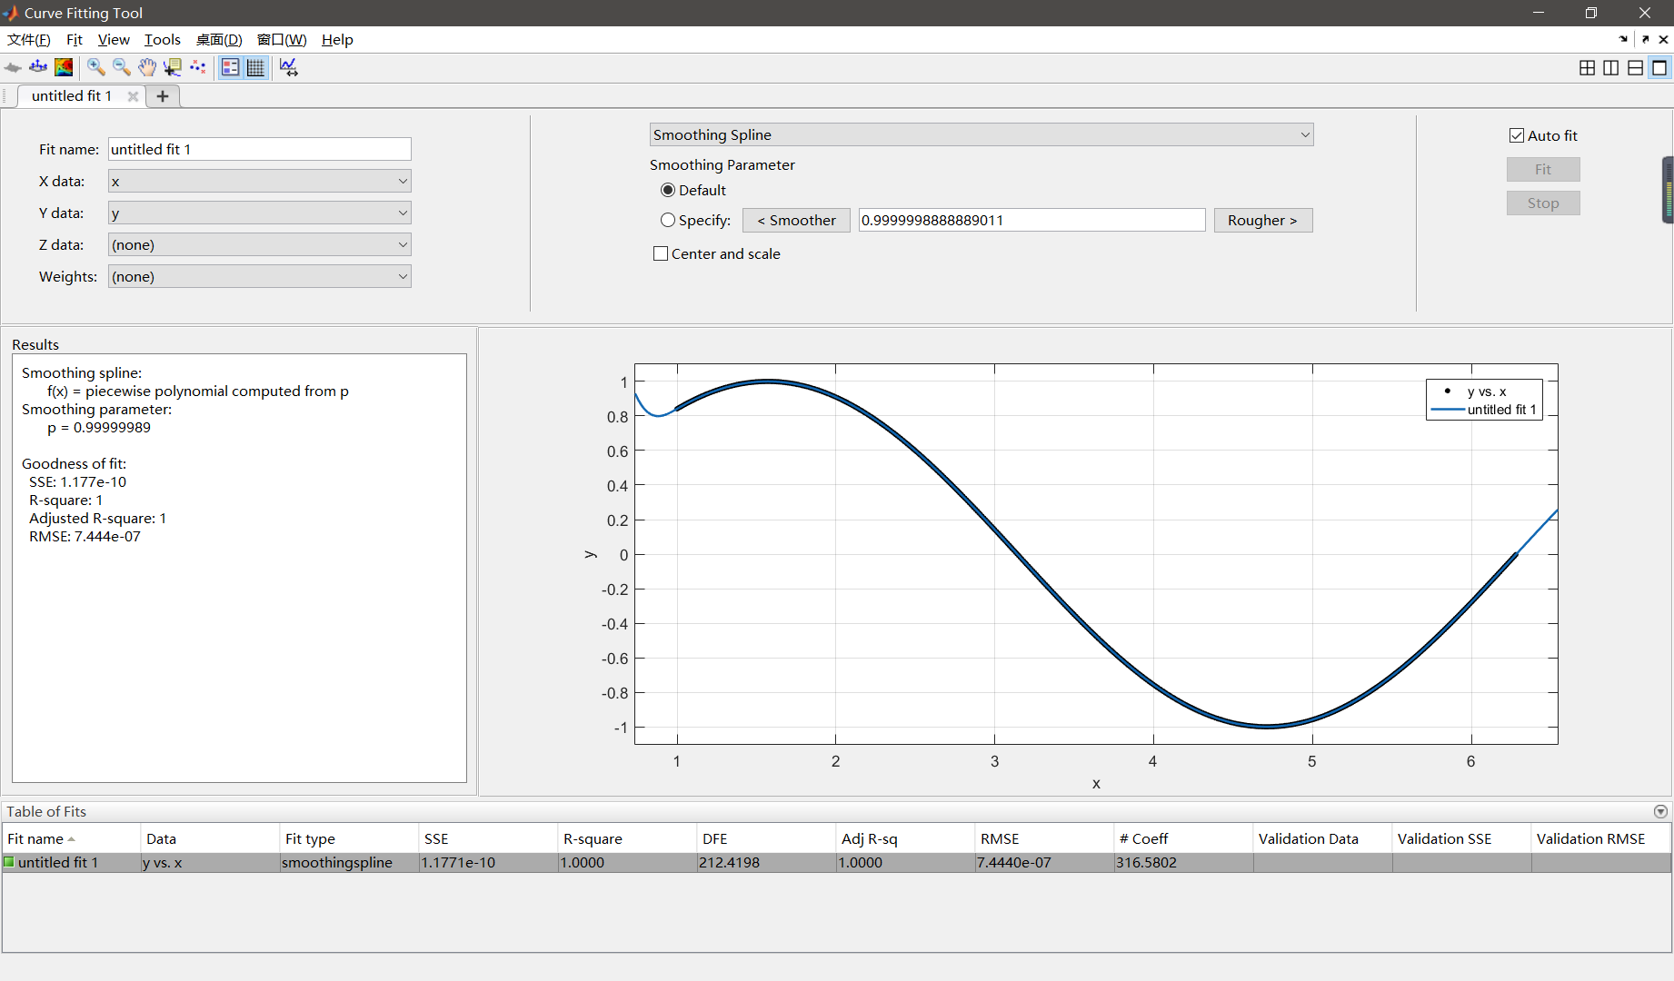
Task: Select the Data Cursor tool
Action: [x=172, y=67]
